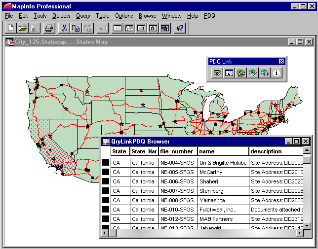Click the browser vertical scroll down arrow
Viewport: 318px width, 249px height.
tap(307, 226)
